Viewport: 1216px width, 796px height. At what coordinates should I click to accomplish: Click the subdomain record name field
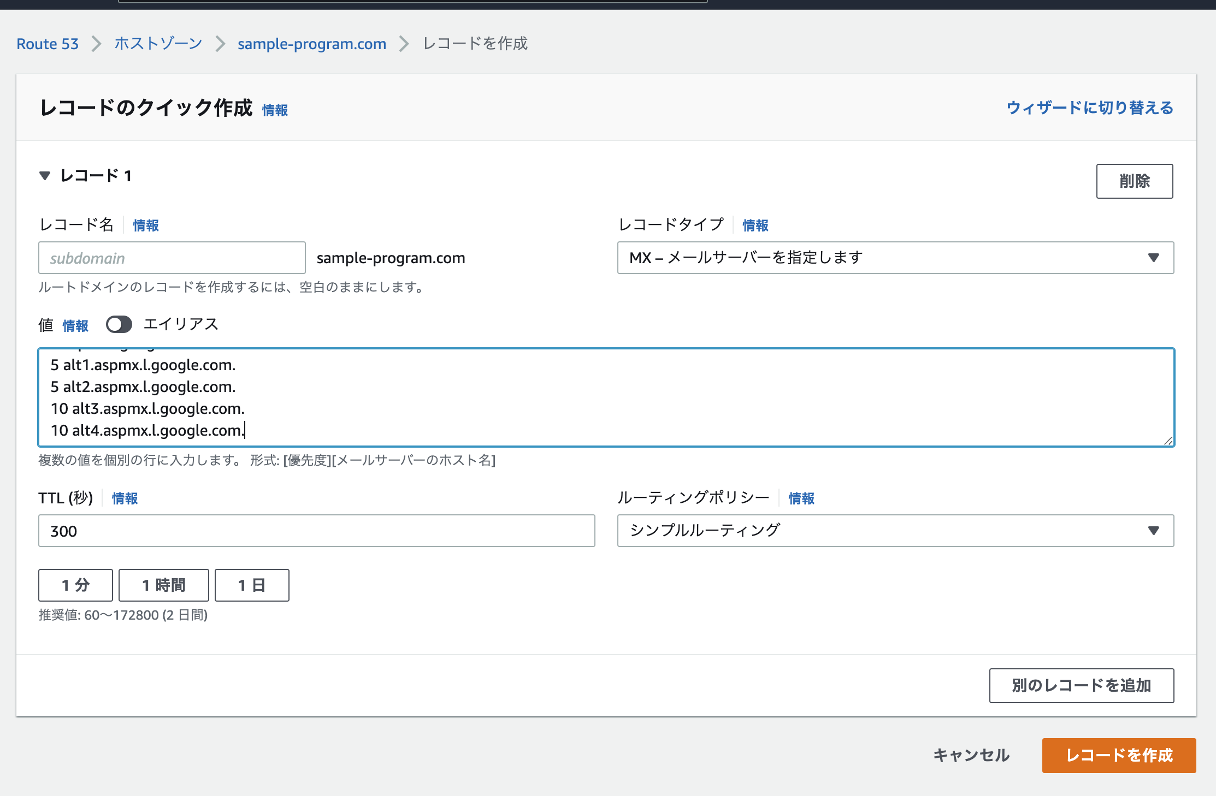172,258
